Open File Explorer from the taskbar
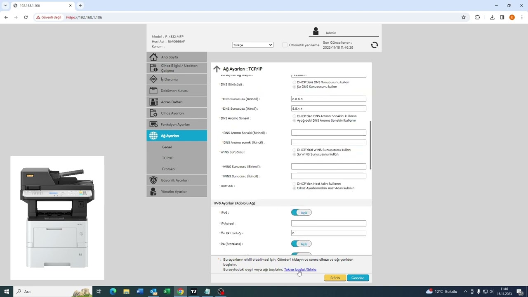The image size is (528, 297). [x=126, y=292]
